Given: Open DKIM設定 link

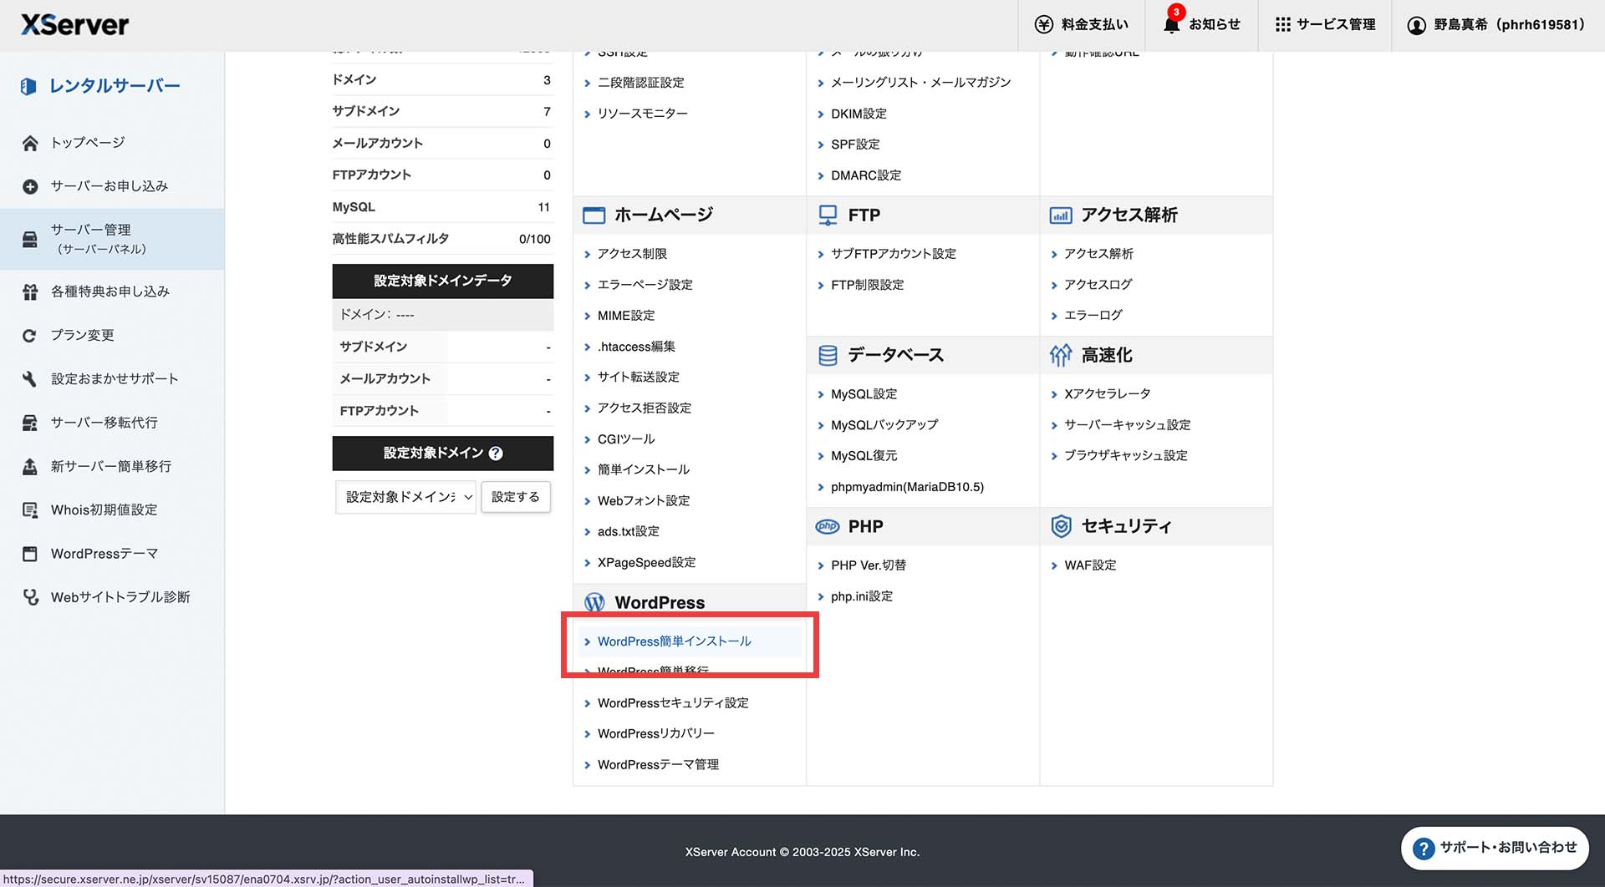Looking at the screenshot, I should (859, 114).
